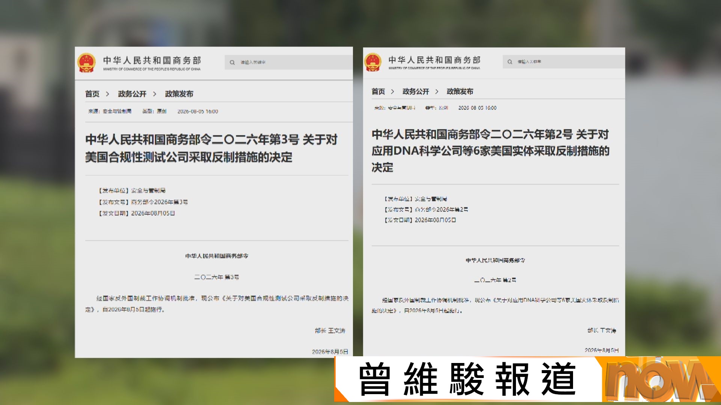
Task: Click the chevron after 首页 on the left page
Action: pyautogui.click(x=107, y=94)
